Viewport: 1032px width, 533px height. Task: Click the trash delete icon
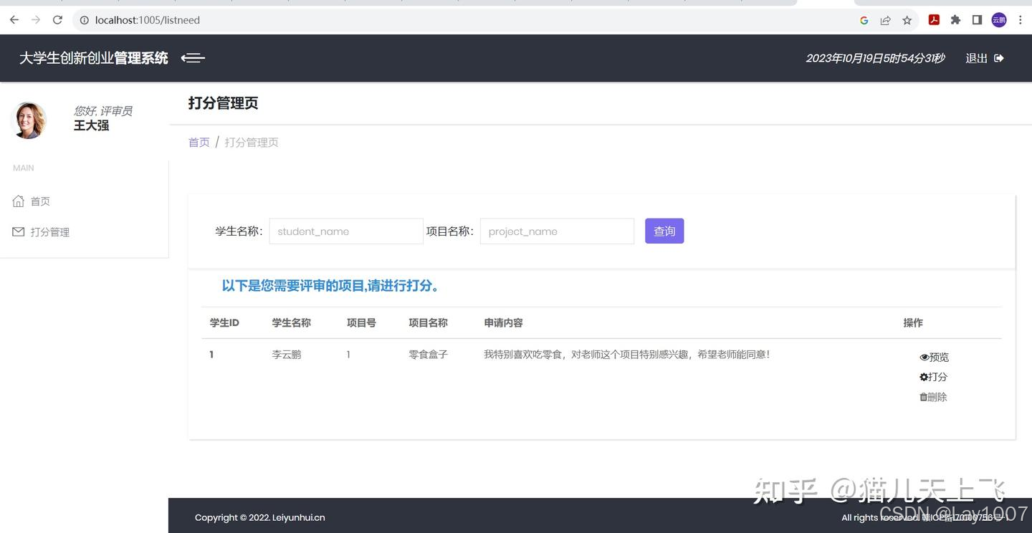coord(924,397)
